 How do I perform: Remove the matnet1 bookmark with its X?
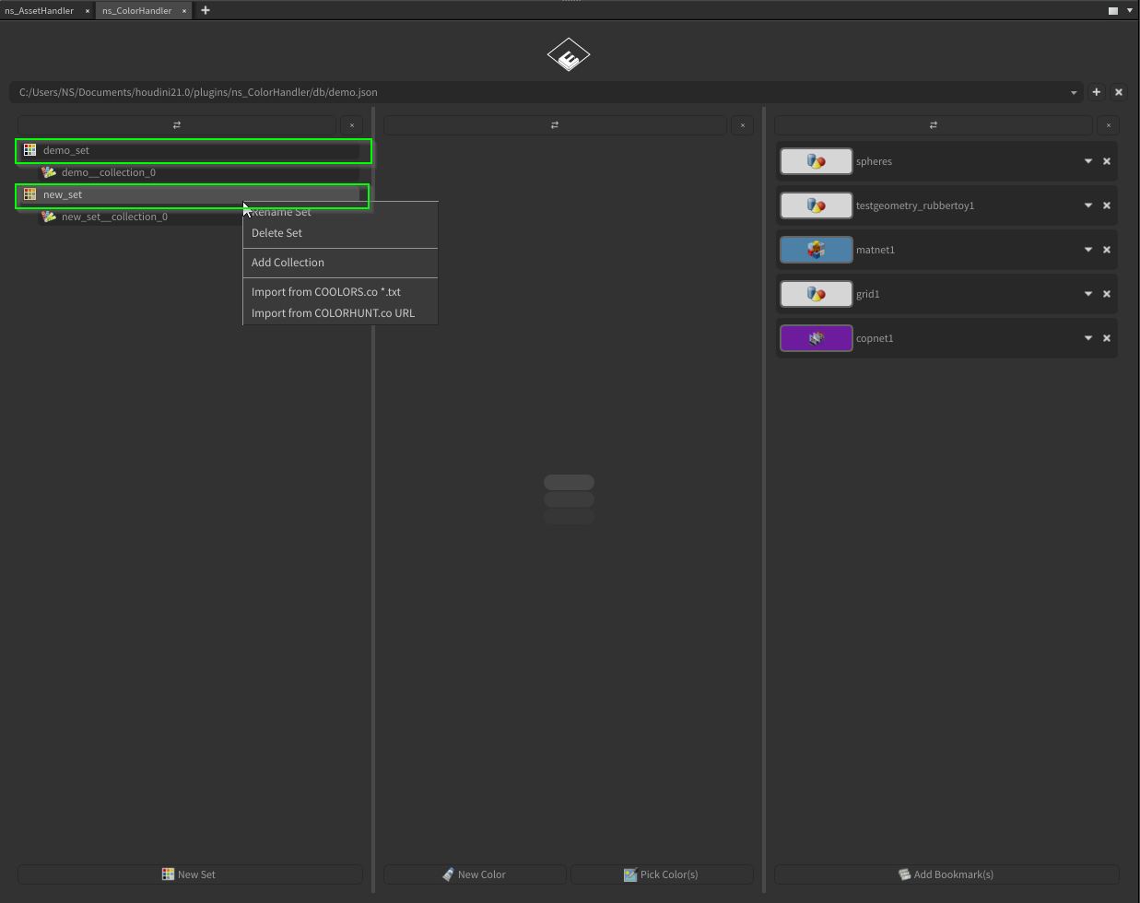1107,250
